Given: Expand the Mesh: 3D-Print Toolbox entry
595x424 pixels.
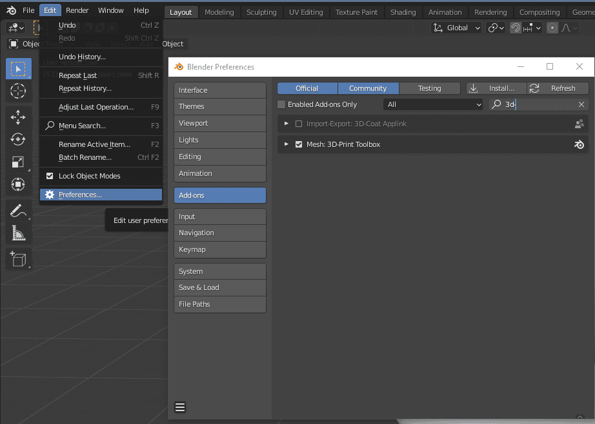Looking at the screenshot, I should click(x=287, y=144).
